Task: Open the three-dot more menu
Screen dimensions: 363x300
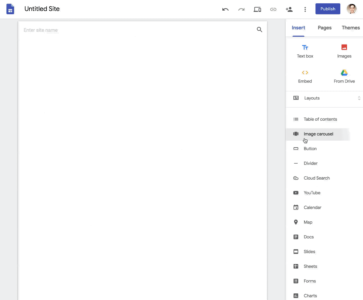Action: 305,9
